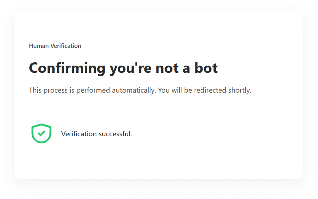
Task: Click the word "not" in the heading
Action: click(x=167, y=68)
